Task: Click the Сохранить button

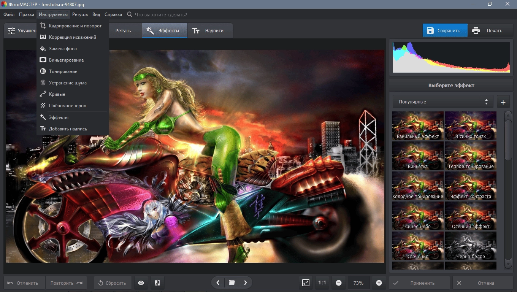Action: tap(445, 30)
